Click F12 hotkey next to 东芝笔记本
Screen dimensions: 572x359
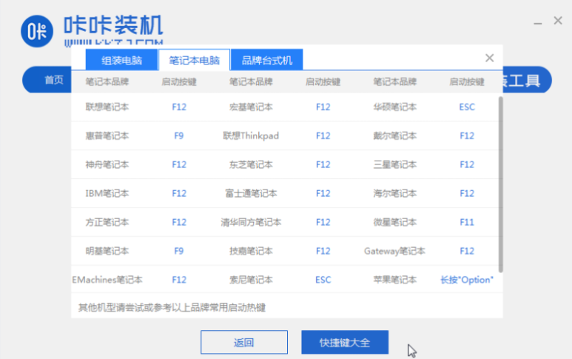(x=323, y=164)
